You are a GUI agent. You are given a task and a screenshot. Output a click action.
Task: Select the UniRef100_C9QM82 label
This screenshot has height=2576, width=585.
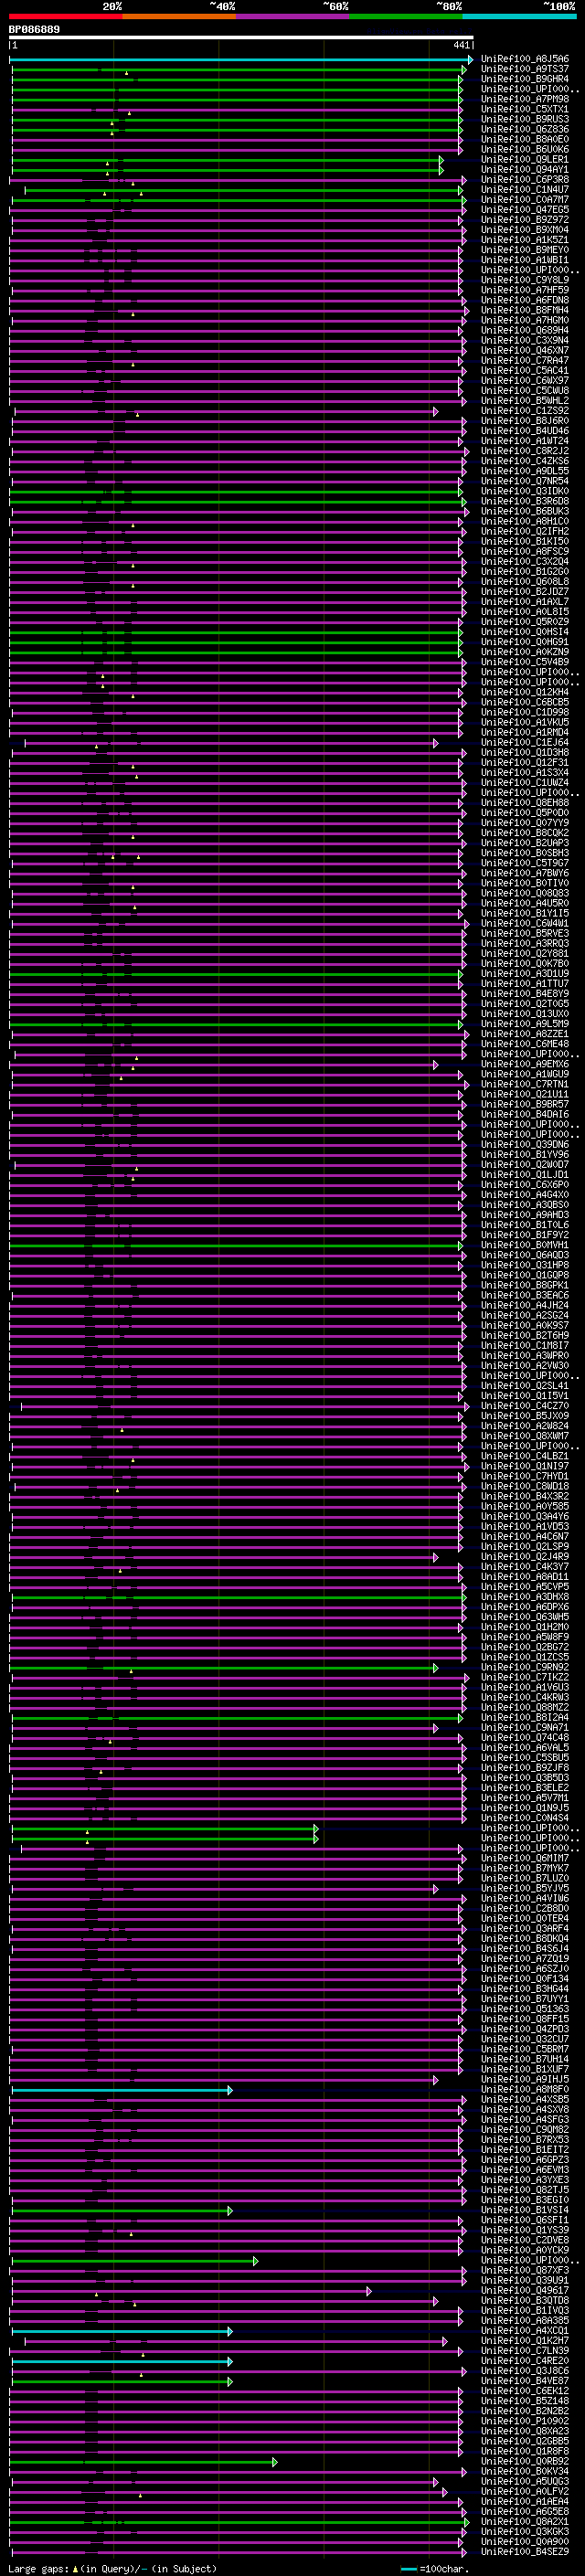(524, 2129)
